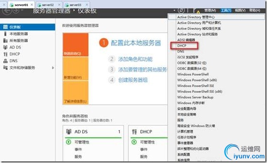This screenshot has height=163, width=267.
Task: Click the Dashboard (仪表板) grid icon in sidebar
Action: [x=5, y=27]
